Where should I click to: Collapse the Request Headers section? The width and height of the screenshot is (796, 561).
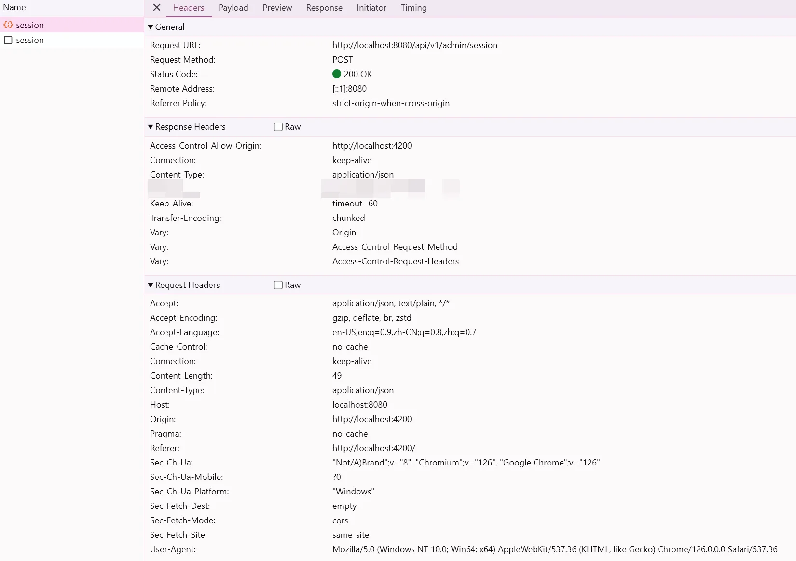coord(151,285)
